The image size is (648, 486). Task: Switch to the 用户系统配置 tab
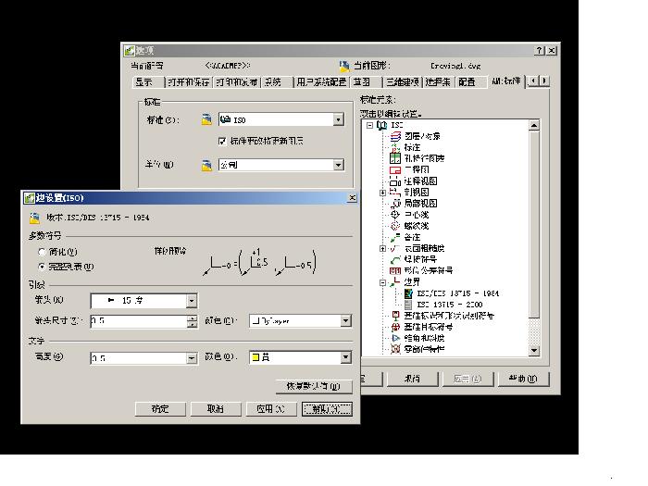click(321, 81)
